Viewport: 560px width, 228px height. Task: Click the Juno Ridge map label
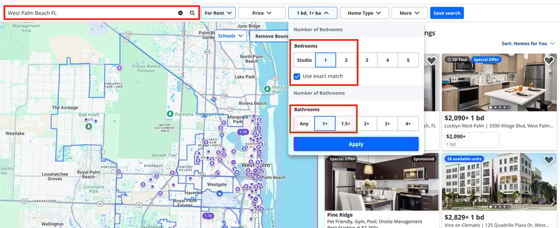[249, 26]
